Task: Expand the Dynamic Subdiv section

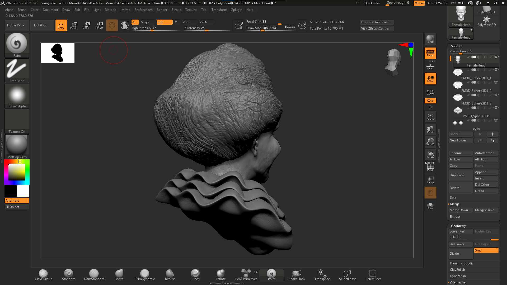Action: (x=462, y=263)
